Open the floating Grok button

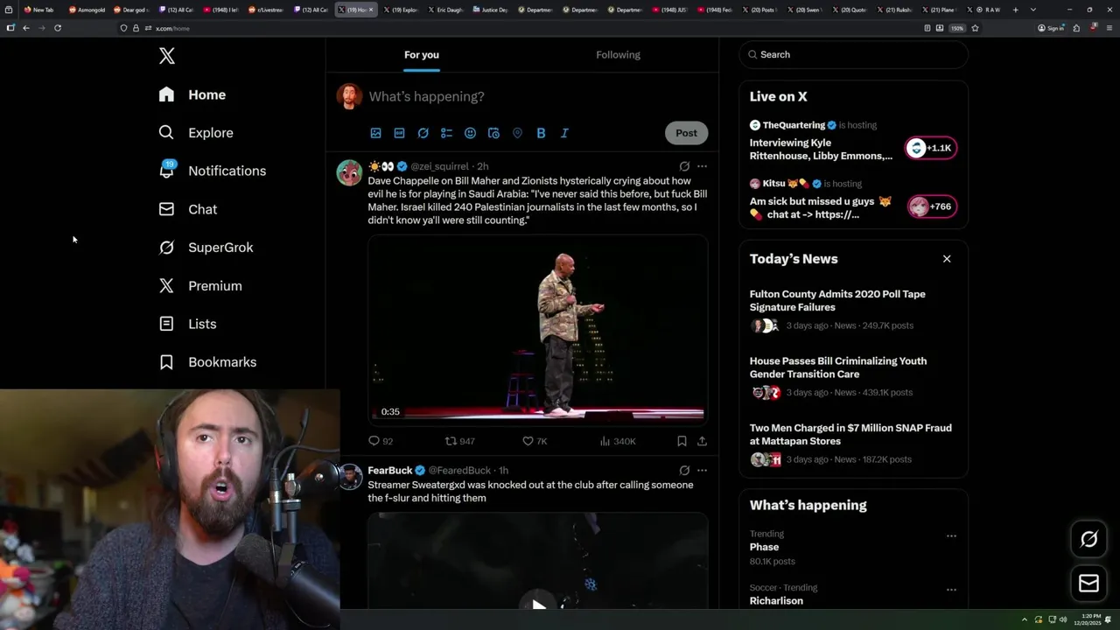point(1088,540)
